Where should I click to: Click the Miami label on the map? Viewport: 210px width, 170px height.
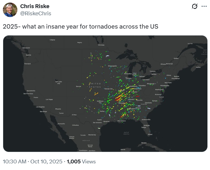coord(150,134)
